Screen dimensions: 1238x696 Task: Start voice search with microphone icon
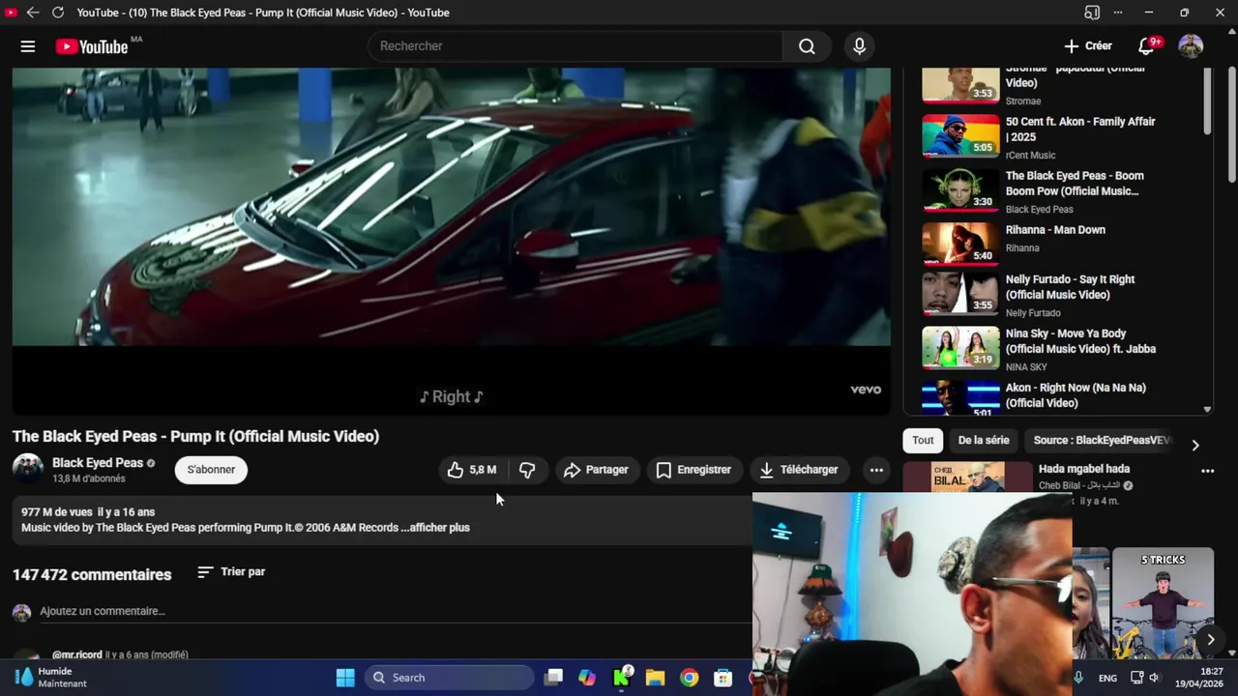(x=859, y=46)
